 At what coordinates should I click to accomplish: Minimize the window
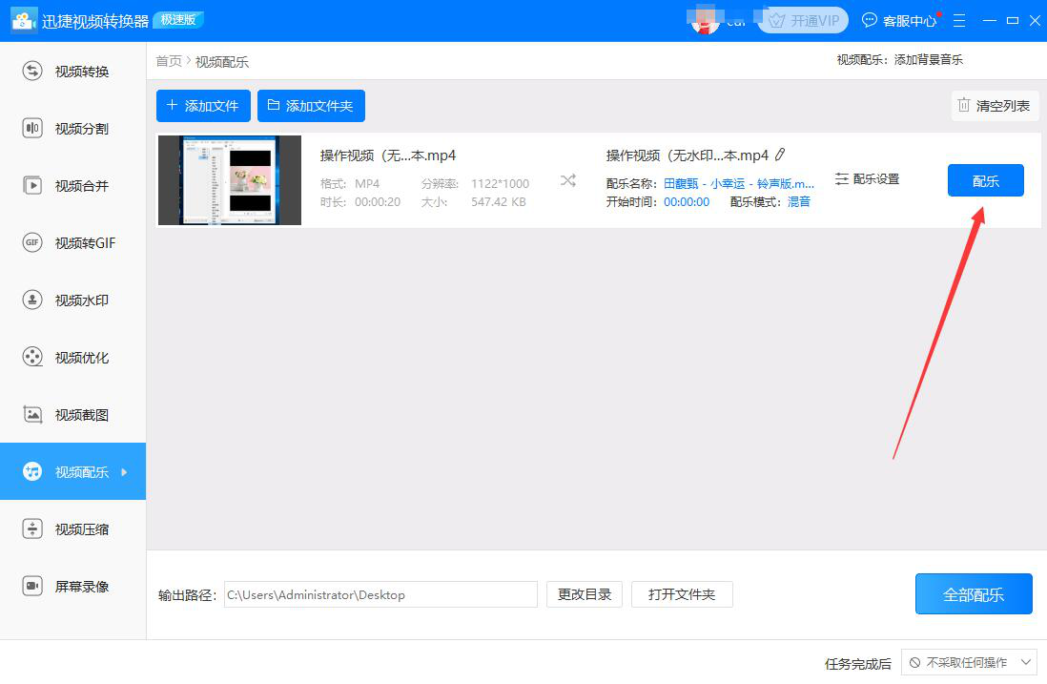click(990, 21)
